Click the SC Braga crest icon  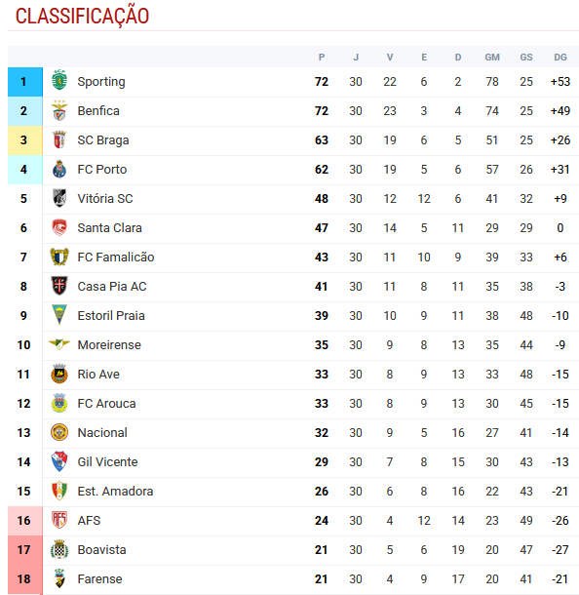pos(59,140)
